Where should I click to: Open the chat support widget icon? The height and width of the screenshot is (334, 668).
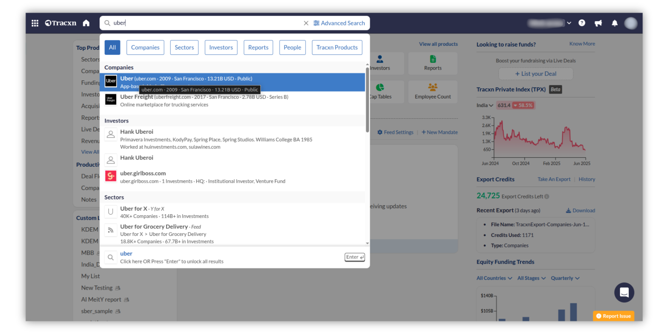[624, 292]
